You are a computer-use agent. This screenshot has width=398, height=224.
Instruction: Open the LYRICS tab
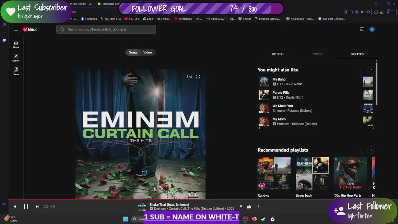pyautogui.click(x=317, y=54)
